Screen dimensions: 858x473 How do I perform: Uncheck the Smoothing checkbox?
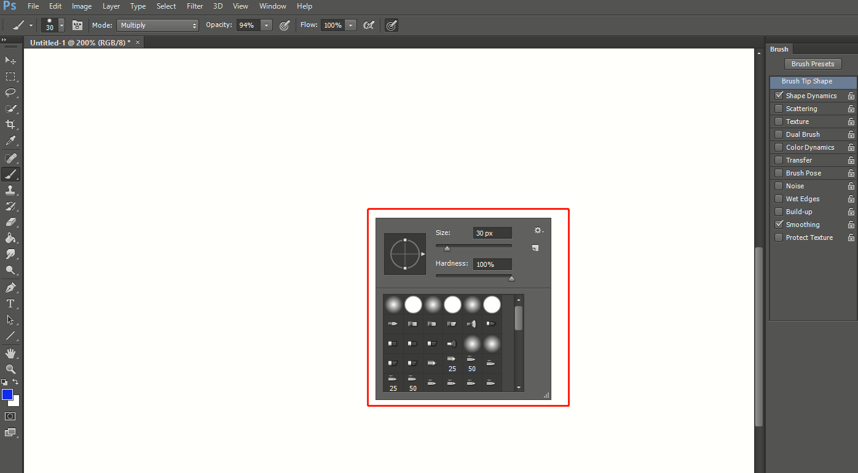[779, 225]
